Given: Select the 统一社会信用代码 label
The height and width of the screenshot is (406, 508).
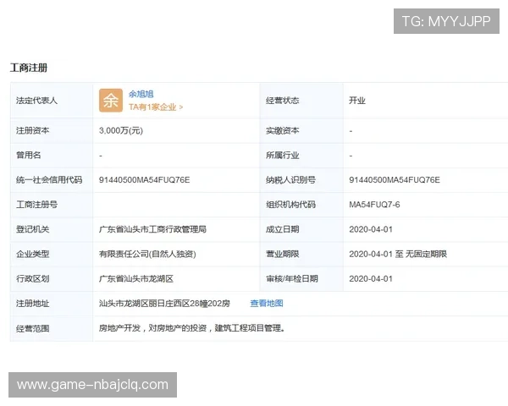Looking at the screenshot, I should pyautogui.click(x=49, y=179).
